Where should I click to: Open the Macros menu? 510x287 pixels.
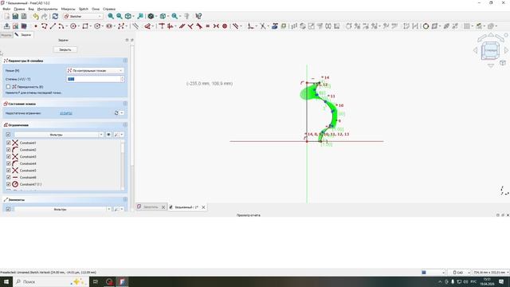coord(68,9)
